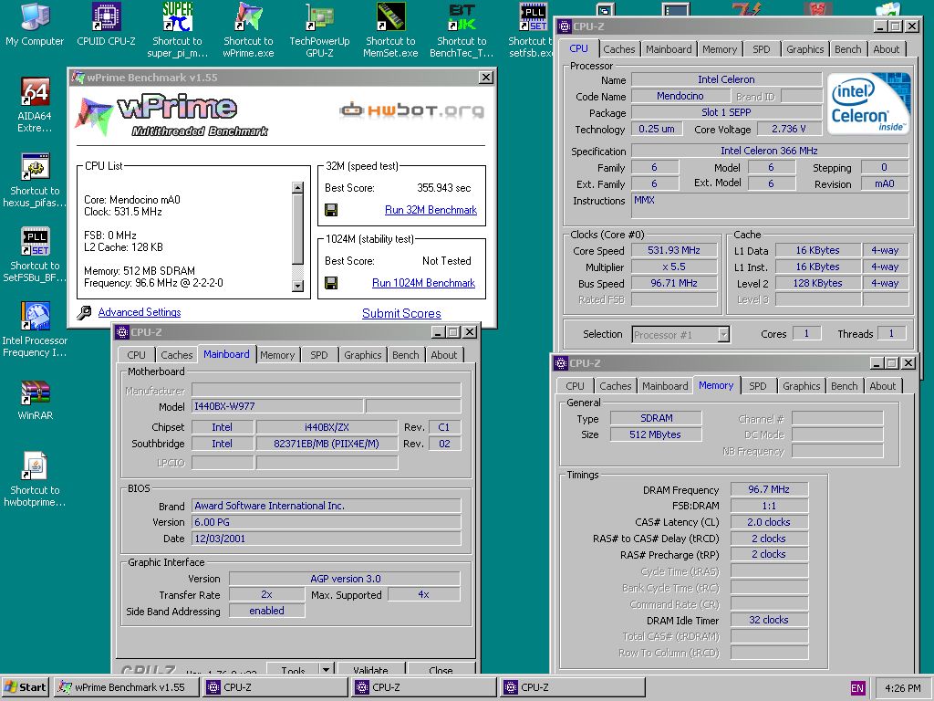Click Specification field Intel Celeron 366 MHz

[769, 151]
